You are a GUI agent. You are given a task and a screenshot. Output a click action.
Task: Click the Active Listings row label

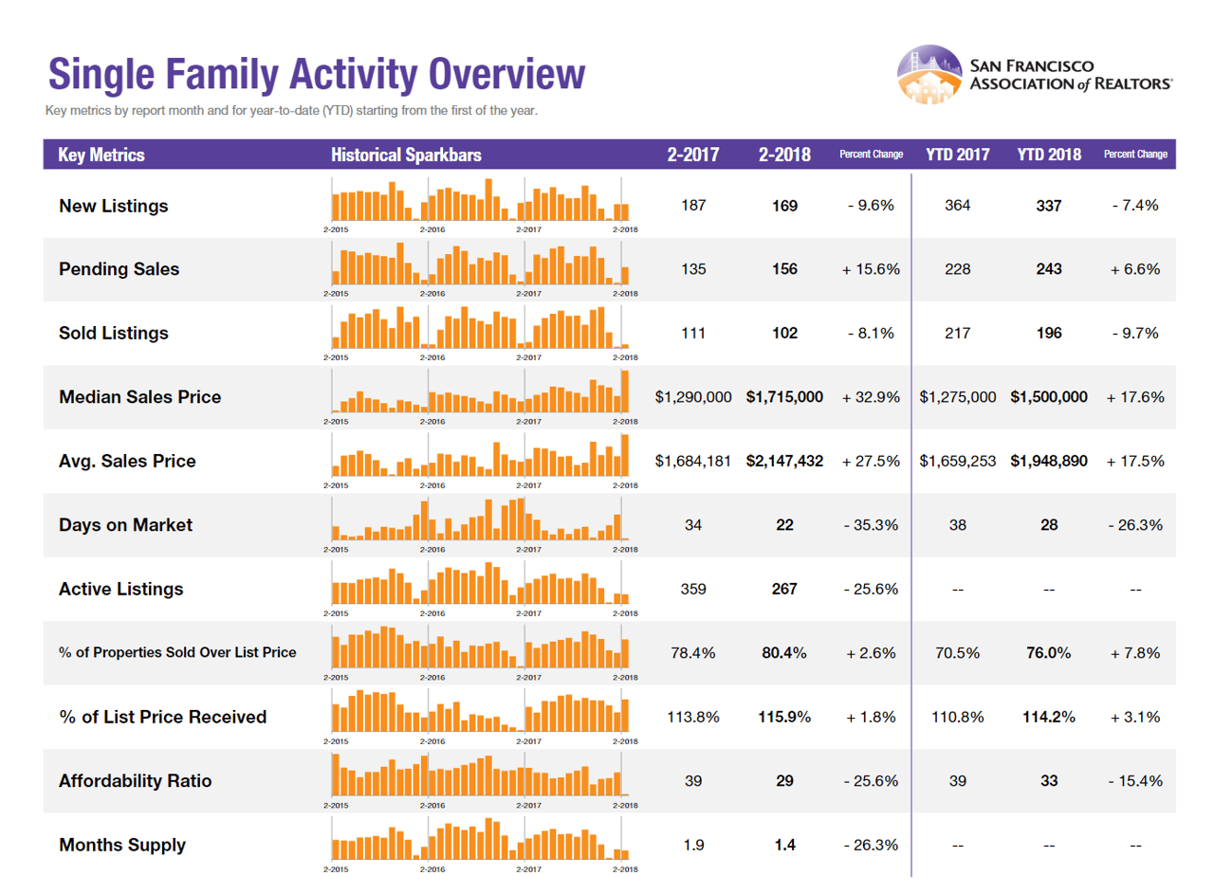pyautogui.click(x=120, y=590)
